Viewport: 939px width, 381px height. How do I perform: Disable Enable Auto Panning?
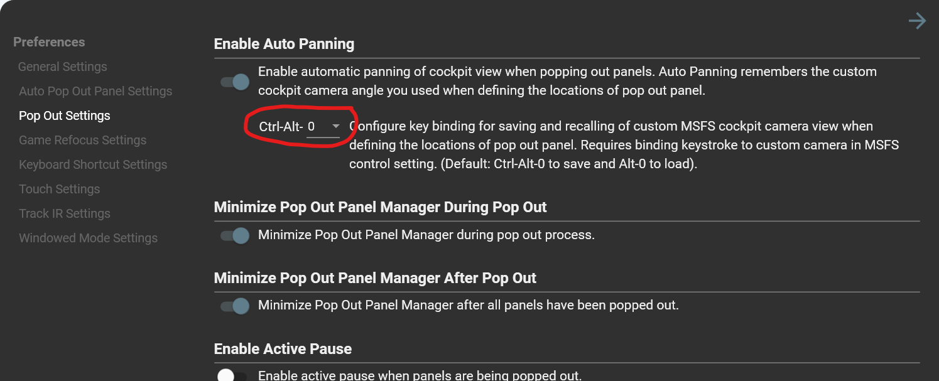tap(234, 82)
